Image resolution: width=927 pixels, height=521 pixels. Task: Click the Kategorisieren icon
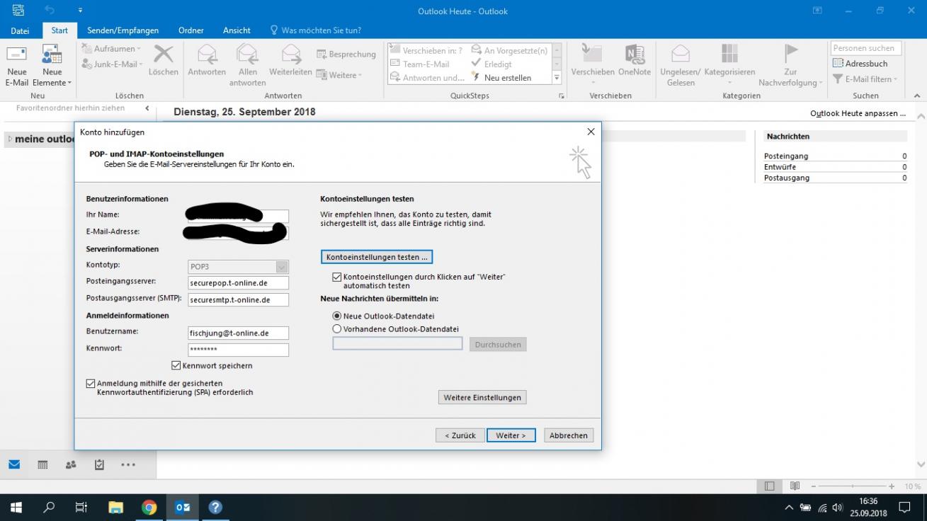point(729,55)
